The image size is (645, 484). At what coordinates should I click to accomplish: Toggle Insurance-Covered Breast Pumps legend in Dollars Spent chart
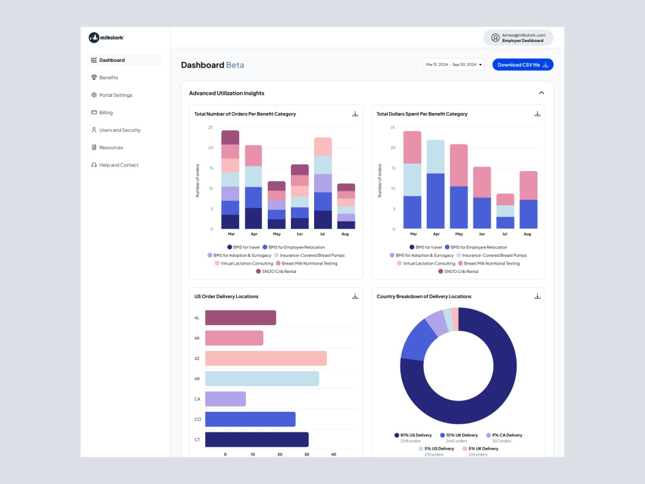(491, 255)
